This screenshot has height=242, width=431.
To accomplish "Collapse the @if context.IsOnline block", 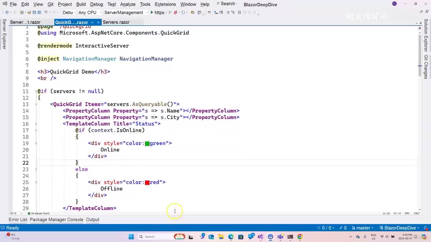I will pyautogui.click(x=36, y=130).
